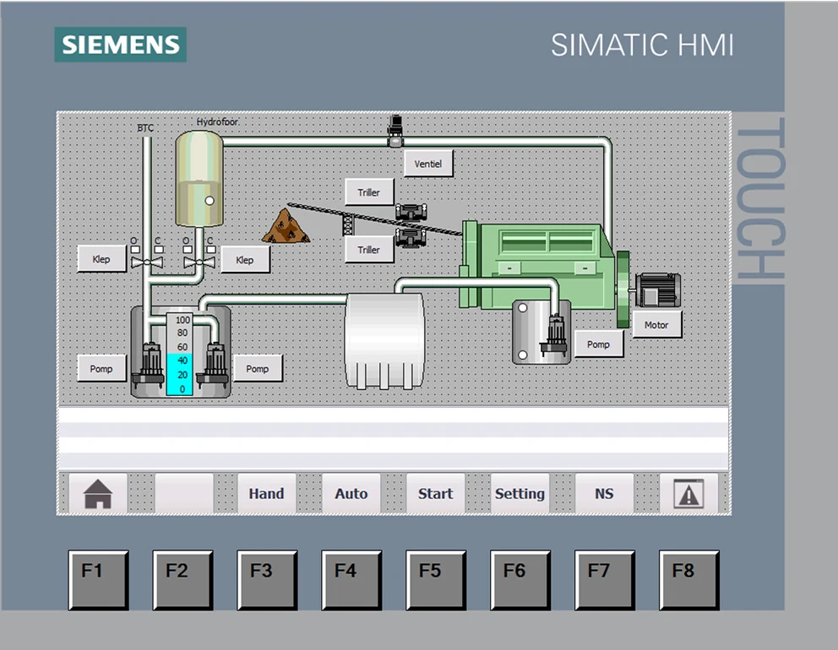Click the SIMATIC HMI title text
Image resolution: width=838 pixels, height=650 pixels.
click(642, 45)
